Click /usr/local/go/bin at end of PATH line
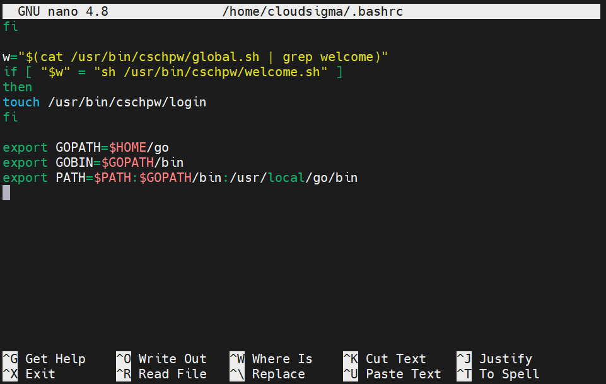The width and height of the screenshot is (606, 384). click(x=294, y=178)
